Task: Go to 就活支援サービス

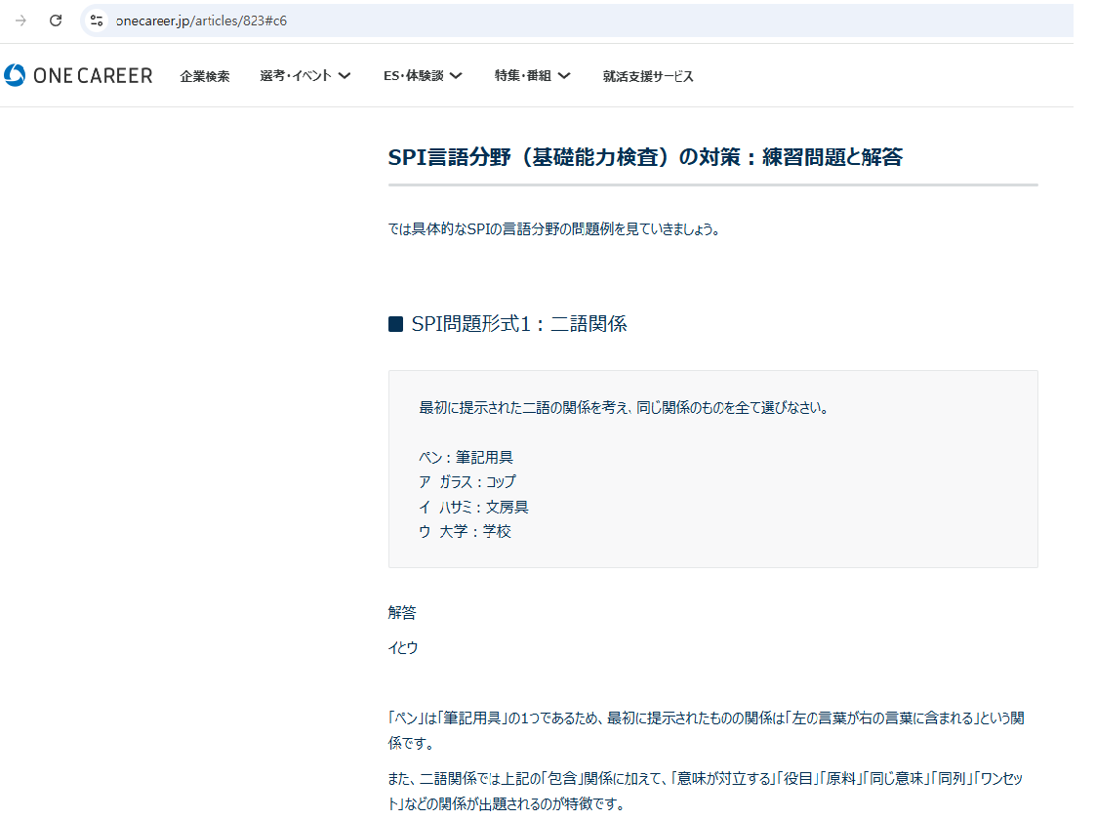Action: (x=648, y=76)
